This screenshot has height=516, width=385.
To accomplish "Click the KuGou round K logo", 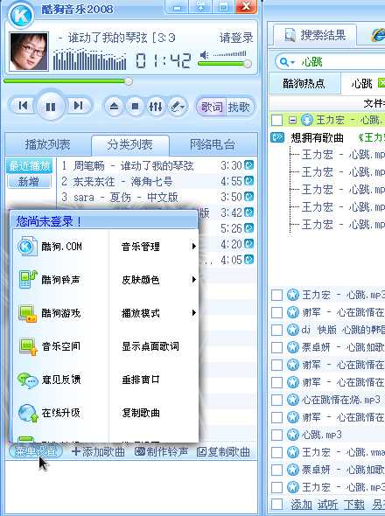I will [21, 15].
